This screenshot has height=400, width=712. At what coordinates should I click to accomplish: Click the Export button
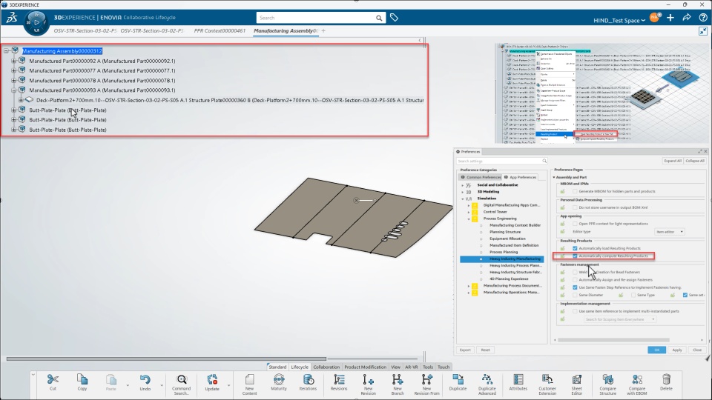(466, 350)
